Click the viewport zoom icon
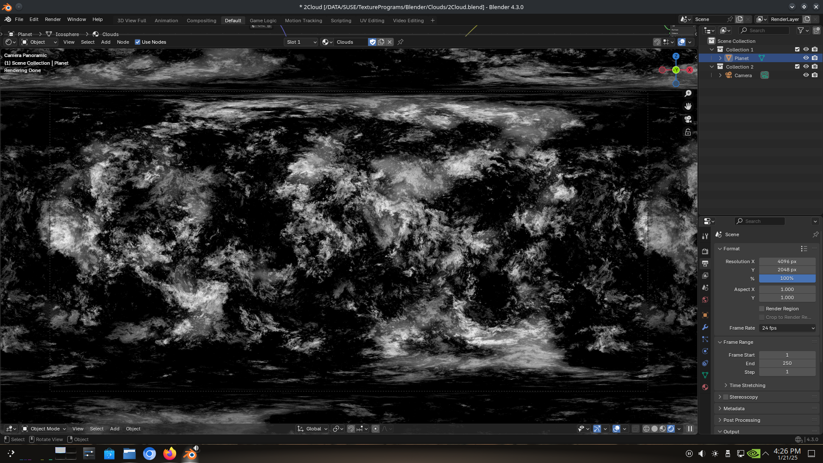The height and width of the screenshot is (463, 823). pos(688,93)
